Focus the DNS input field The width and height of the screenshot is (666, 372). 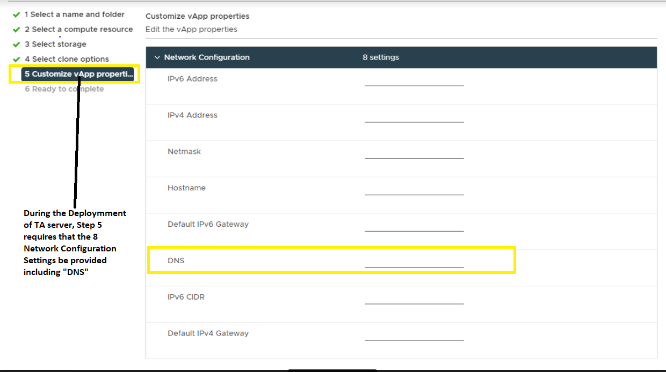pos(414,262)
